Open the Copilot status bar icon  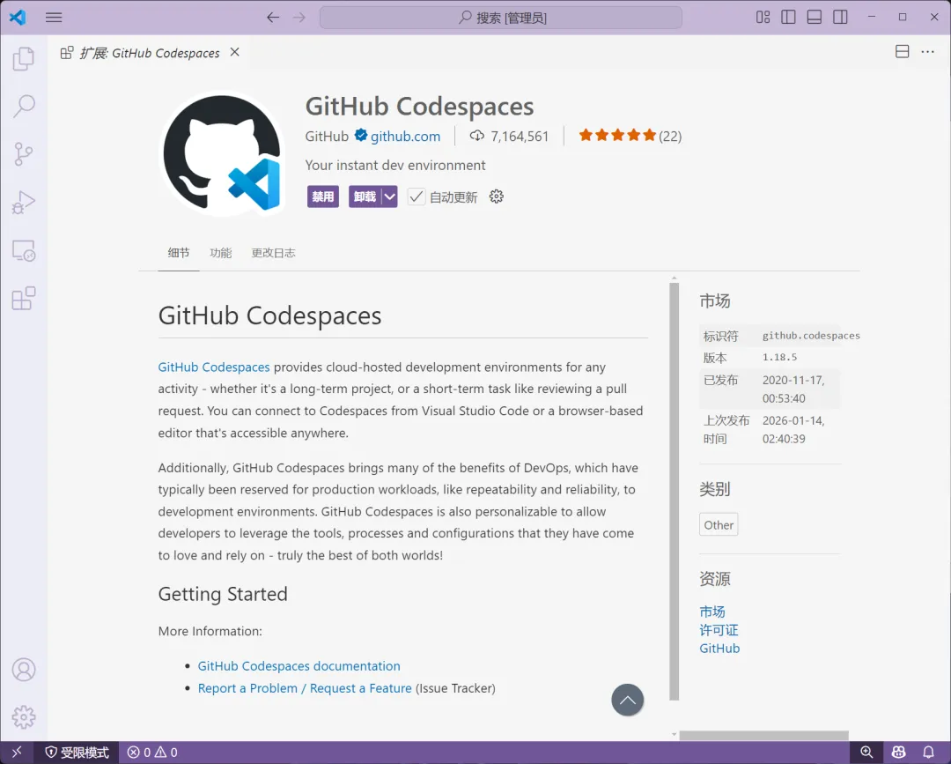(x=899, y=753)
